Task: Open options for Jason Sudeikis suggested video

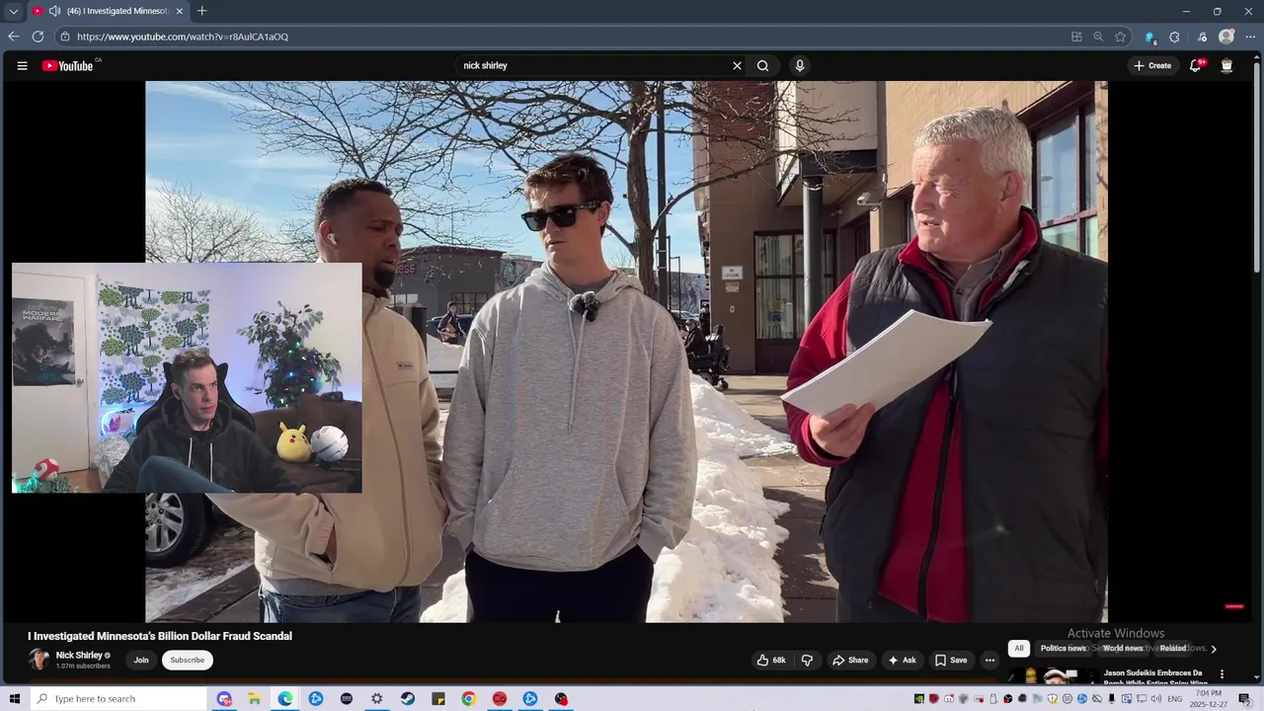Action: point(1222,674)
